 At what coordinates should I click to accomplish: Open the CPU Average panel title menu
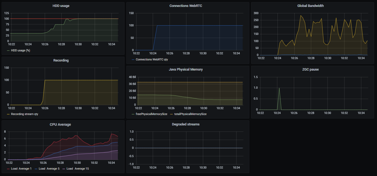60,124
